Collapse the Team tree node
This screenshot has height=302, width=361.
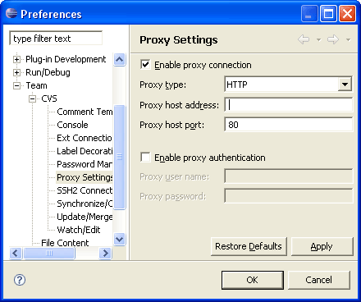coord(16,85)
